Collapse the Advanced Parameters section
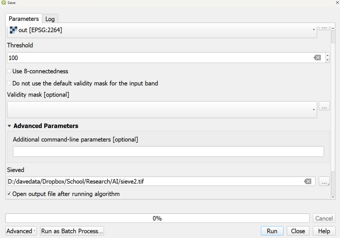This screenshot has height=238, width=340. 9,126
